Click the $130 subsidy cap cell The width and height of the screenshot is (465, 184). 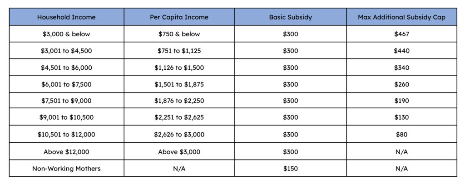point(401,117)
